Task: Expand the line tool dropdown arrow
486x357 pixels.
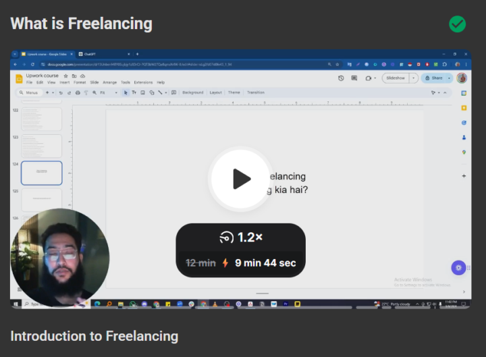Action: point(166,92)
